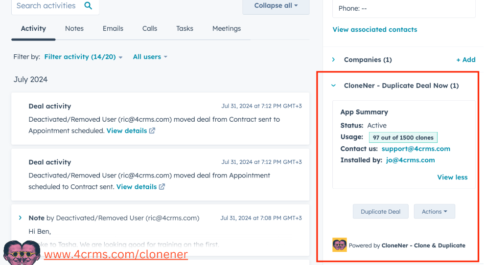Open the Collapse all dropdown
The height and width of the screenshot is (265, 485).
pyautogui.click(x=276, y=6)
